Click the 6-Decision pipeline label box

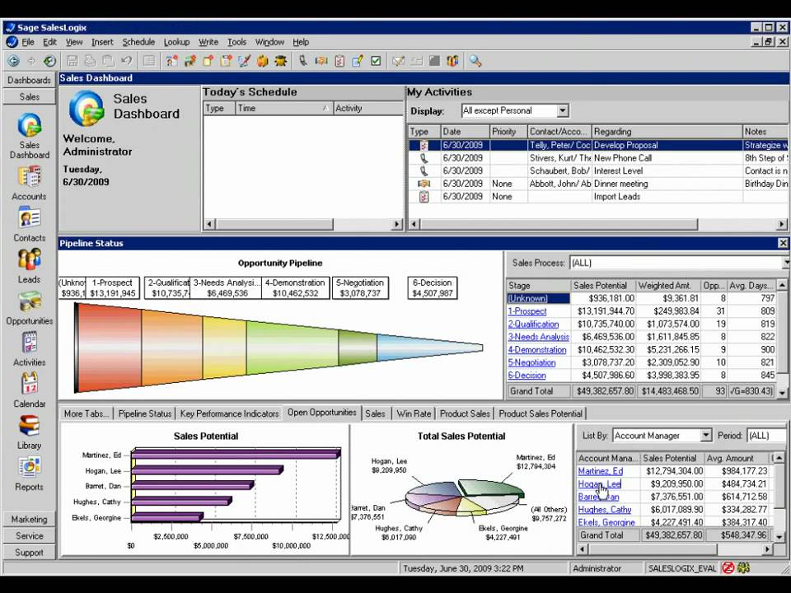click(433, 288)
